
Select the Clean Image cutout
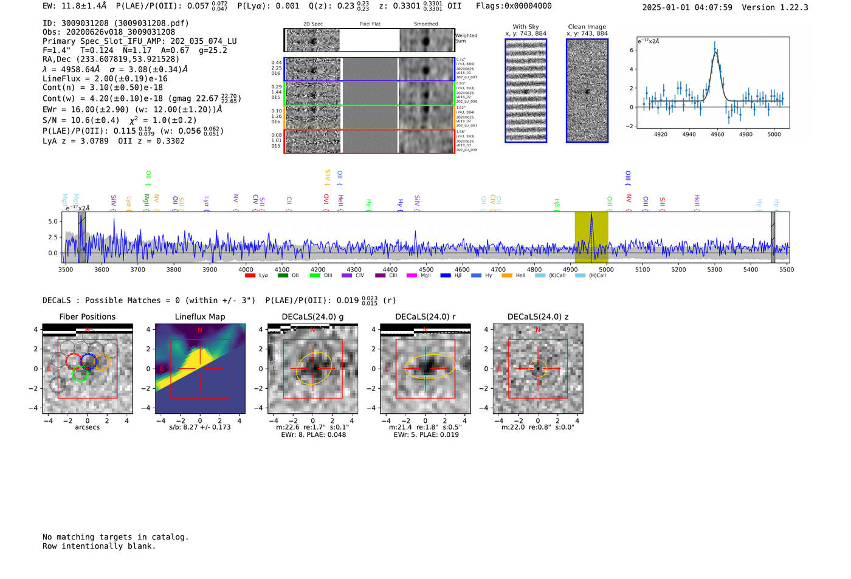[587, 91]
